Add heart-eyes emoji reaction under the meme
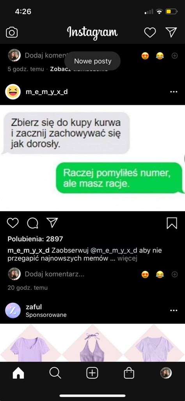This screenshot has height=401, width=185. click(x=145, y=275)
